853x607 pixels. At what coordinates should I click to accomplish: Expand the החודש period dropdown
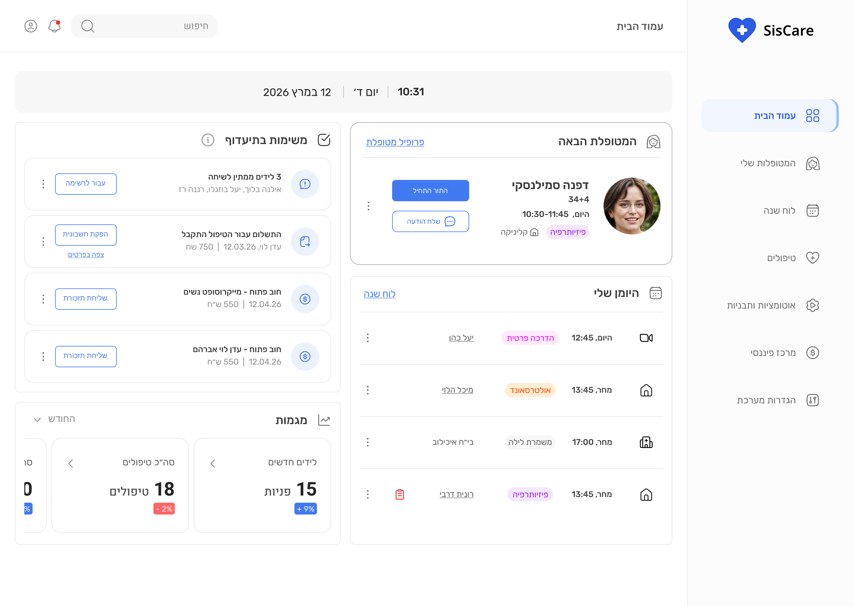click(x=54, y=419)
